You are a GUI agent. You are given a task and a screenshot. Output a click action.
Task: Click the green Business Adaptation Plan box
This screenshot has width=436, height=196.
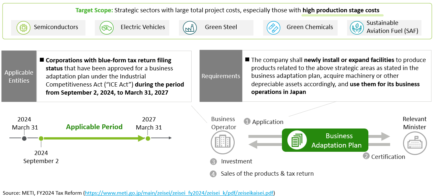click(325, 140)
